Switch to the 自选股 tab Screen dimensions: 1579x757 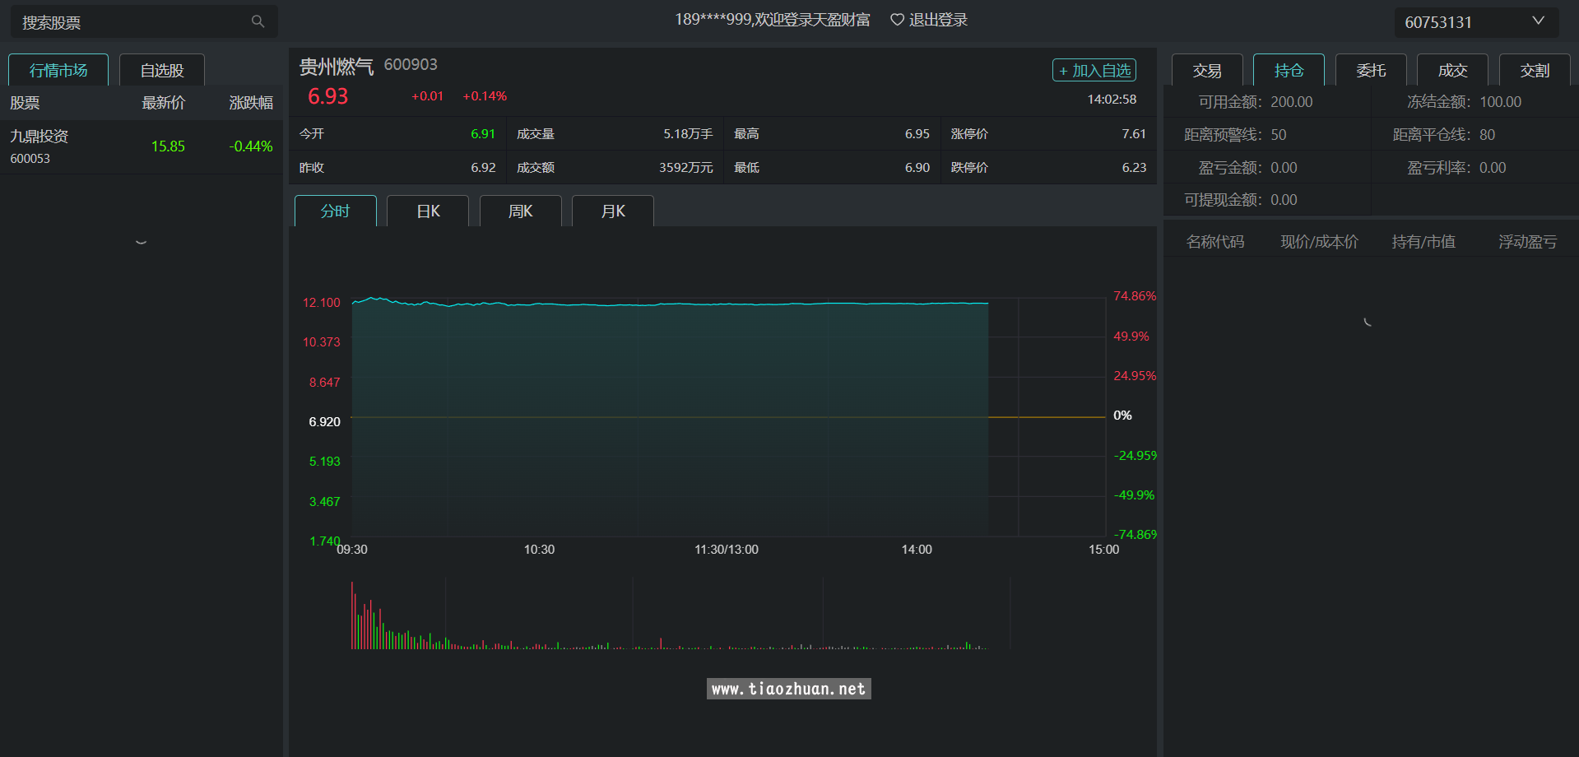[162, 71]
